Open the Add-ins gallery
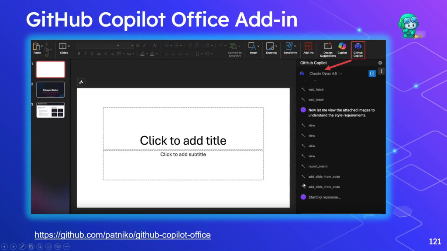 point(308,48)
